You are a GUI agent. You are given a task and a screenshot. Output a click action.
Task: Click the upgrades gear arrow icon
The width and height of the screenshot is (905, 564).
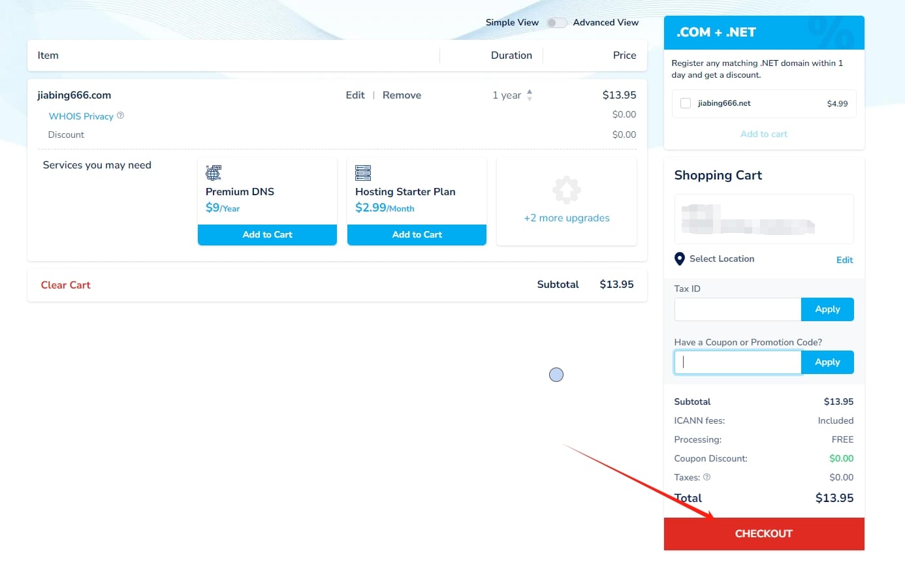click(566, 190)
